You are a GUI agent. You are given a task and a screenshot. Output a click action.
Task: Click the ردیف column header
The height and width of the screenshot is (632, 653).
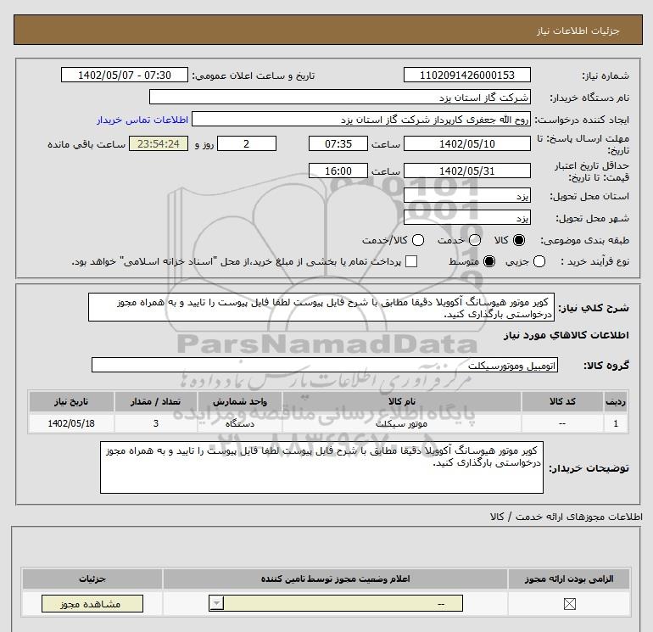click(616, 401)
